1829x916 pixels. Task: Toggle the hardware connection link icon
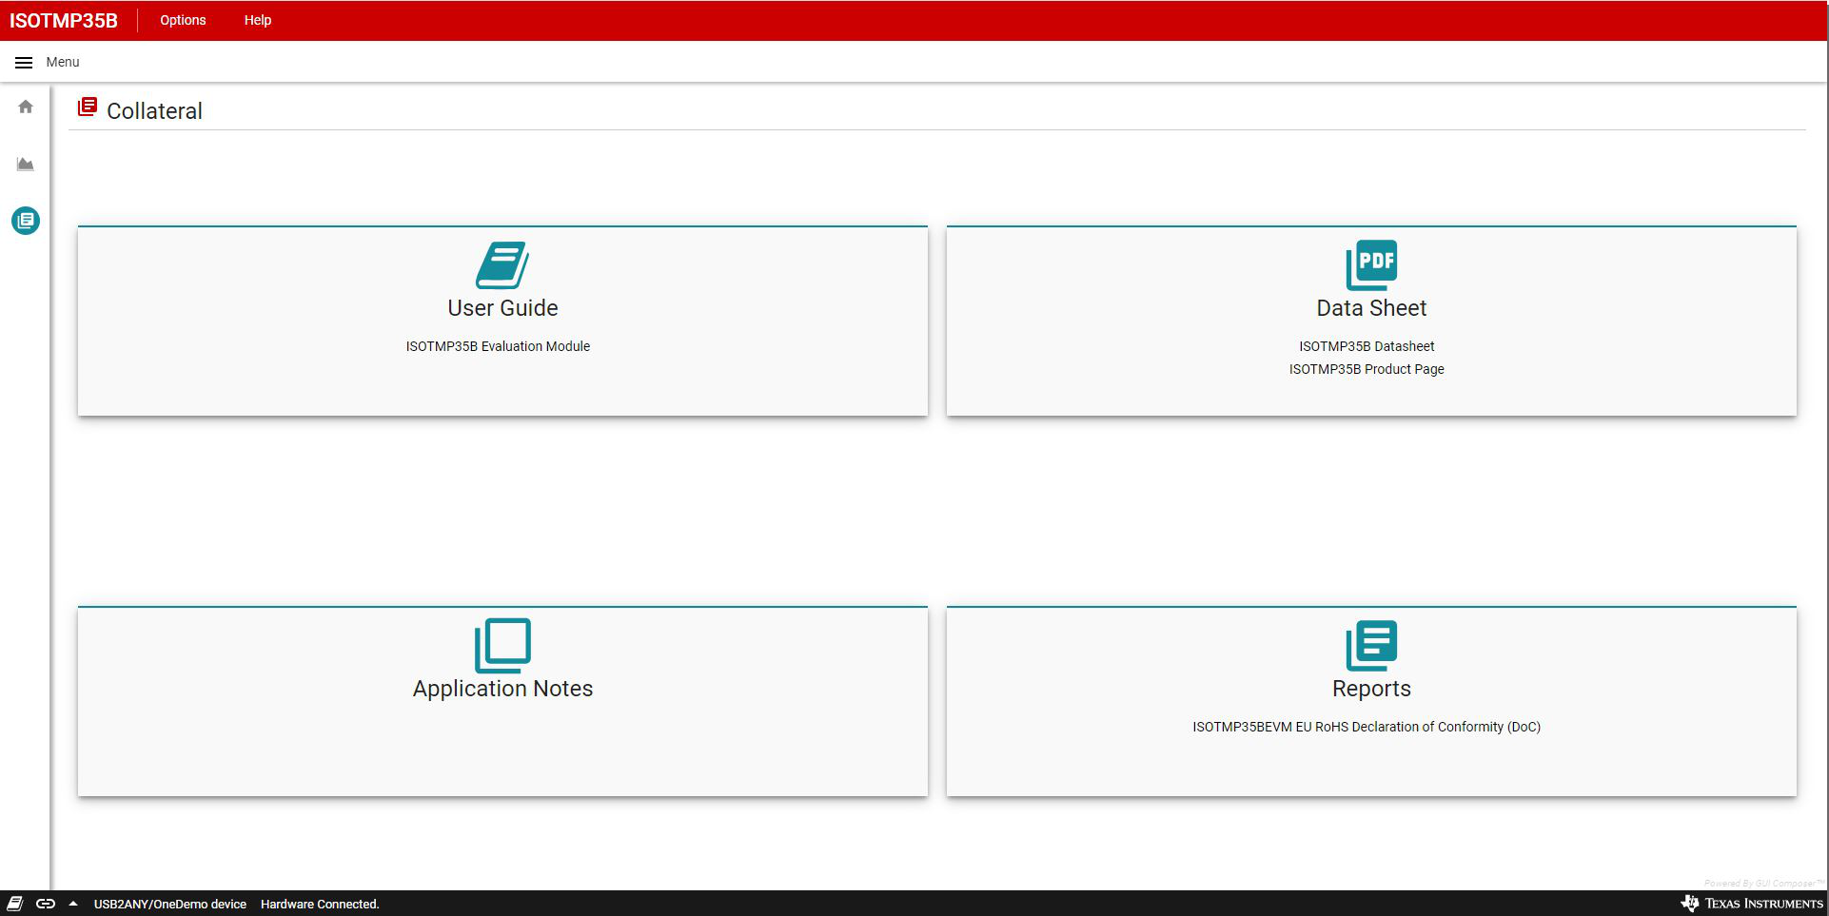46,904
